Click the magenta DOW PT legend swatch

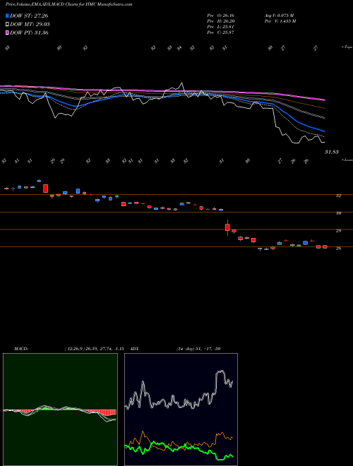point(8,32)
